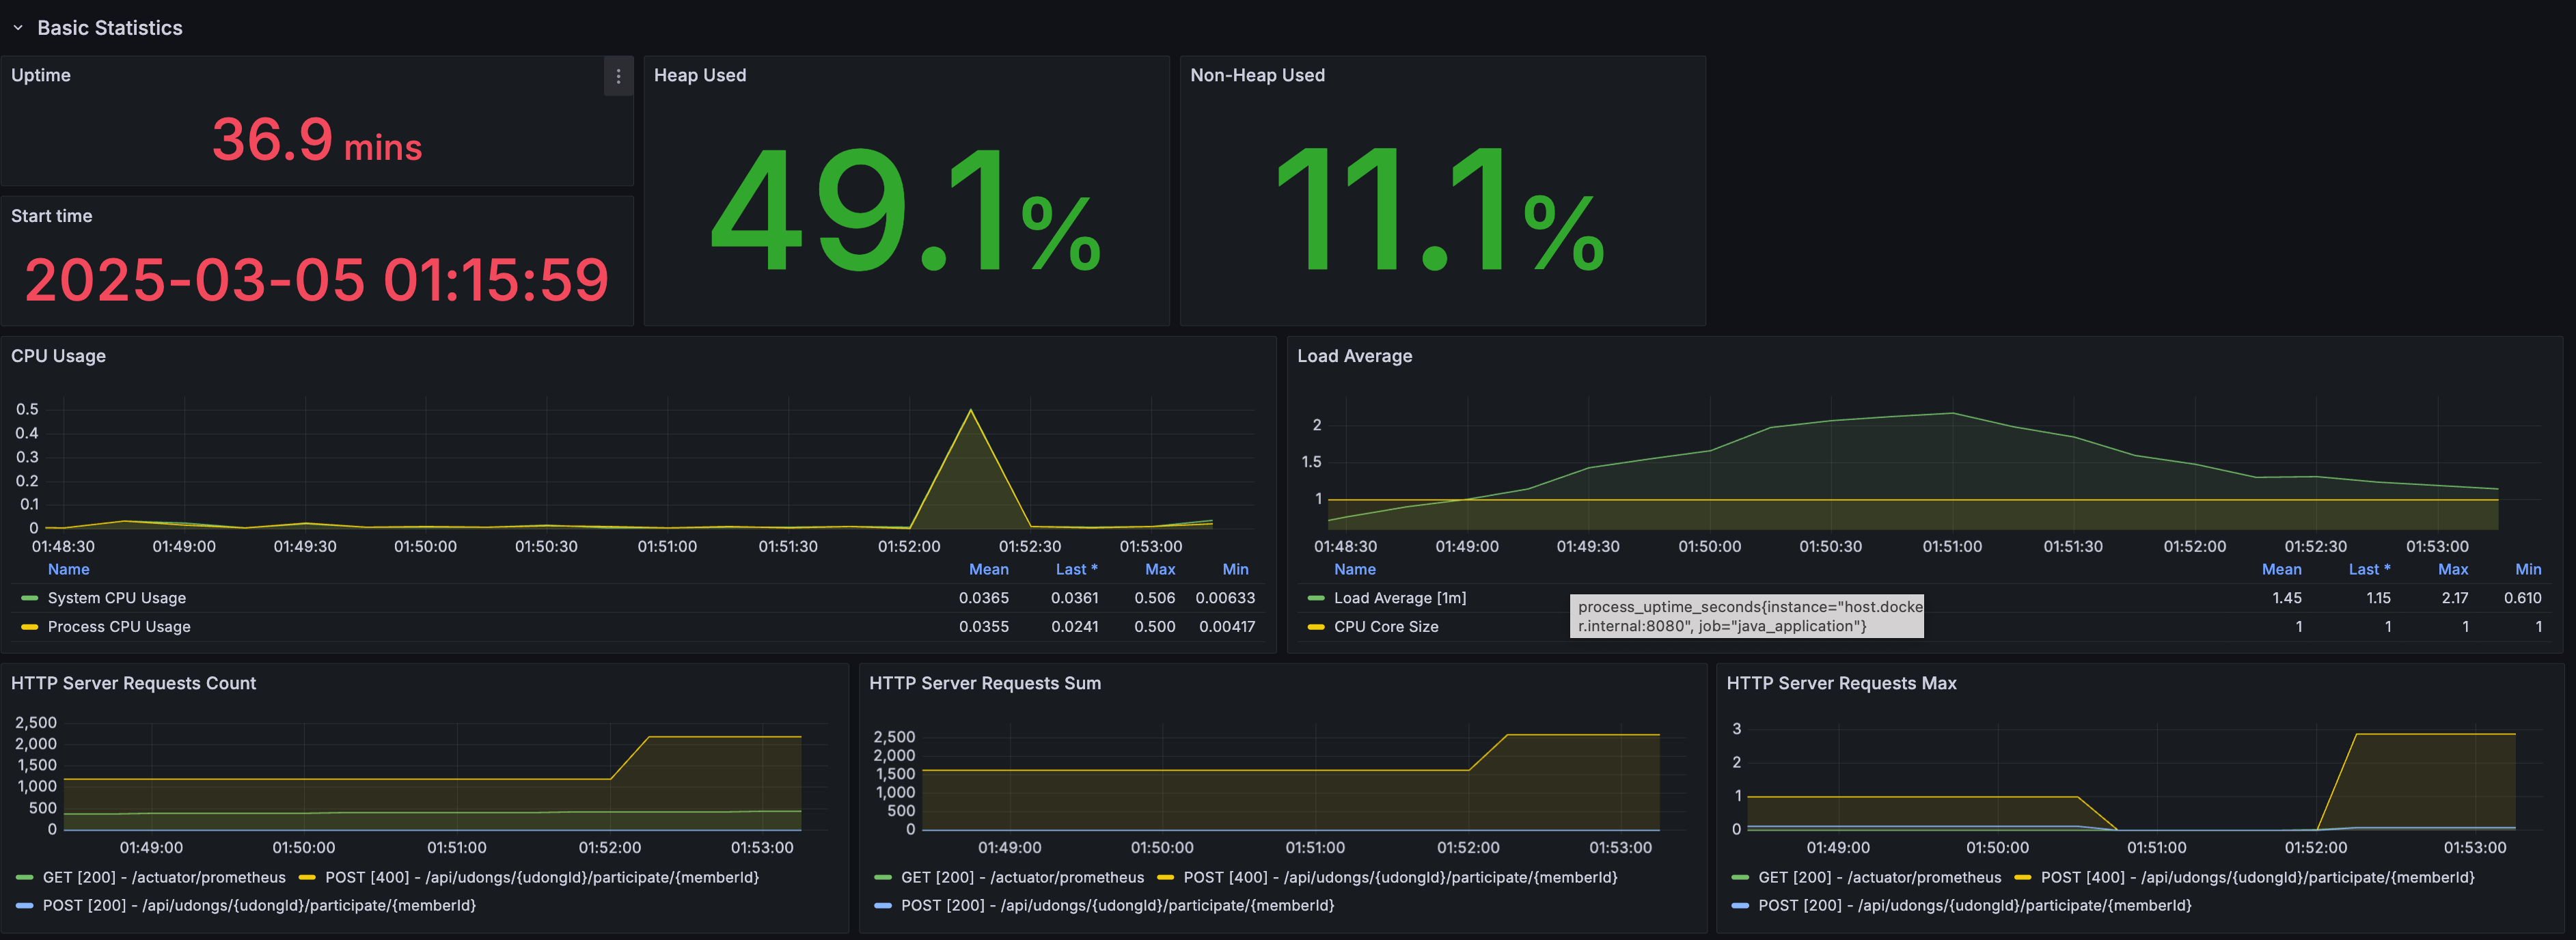2576x940 pixels.
Task: Toggle Process CPU Usage series visibility
Action: [x=119, y=627]
